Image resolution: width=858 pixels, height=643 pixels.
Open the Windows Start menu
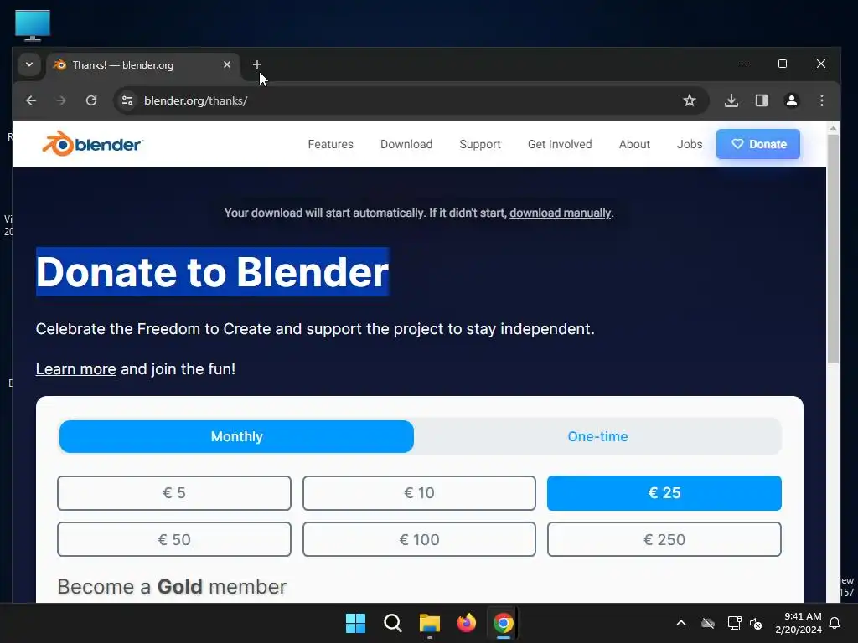pyautogui.click(x=355, y=623)
